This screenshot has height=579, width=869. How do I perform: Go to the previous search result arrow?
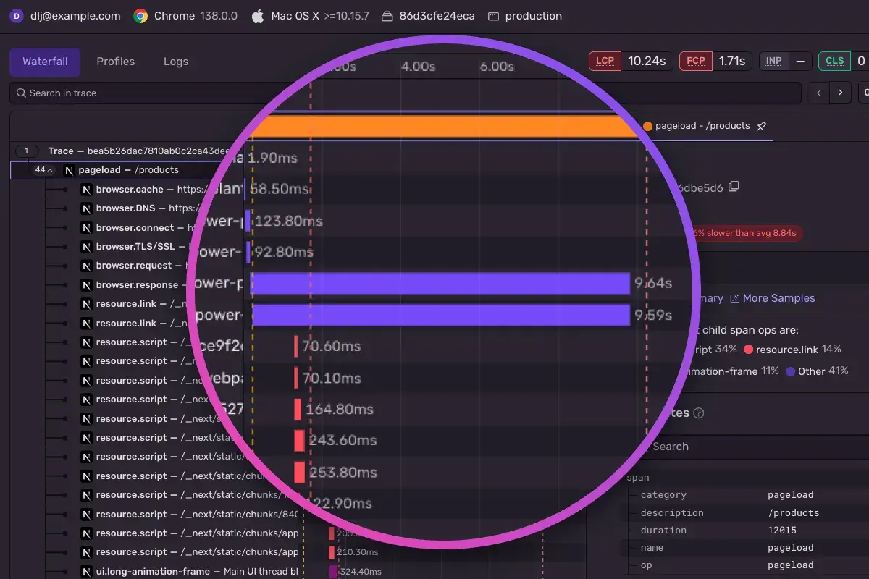819,93
